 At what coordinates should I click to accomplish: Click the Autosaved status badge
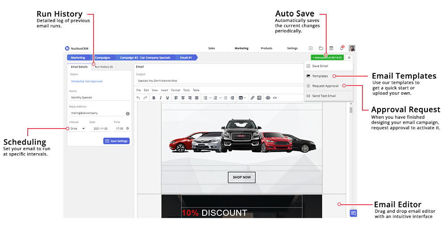click(327, 57)
